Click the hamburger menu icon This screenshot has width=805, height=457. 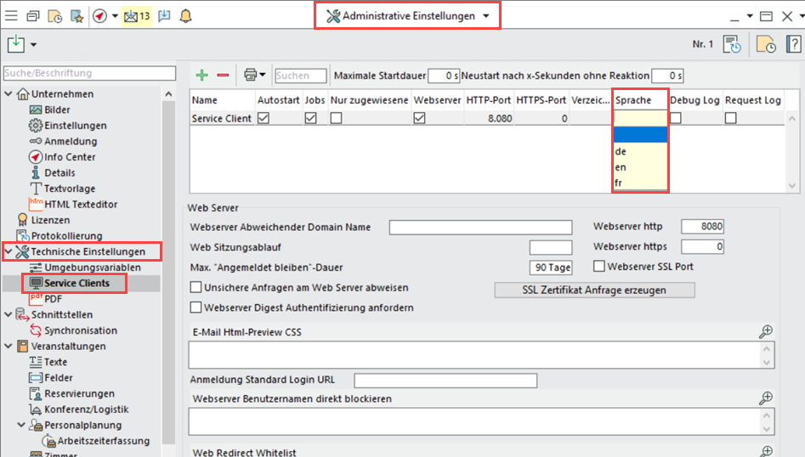click(12, 16)
